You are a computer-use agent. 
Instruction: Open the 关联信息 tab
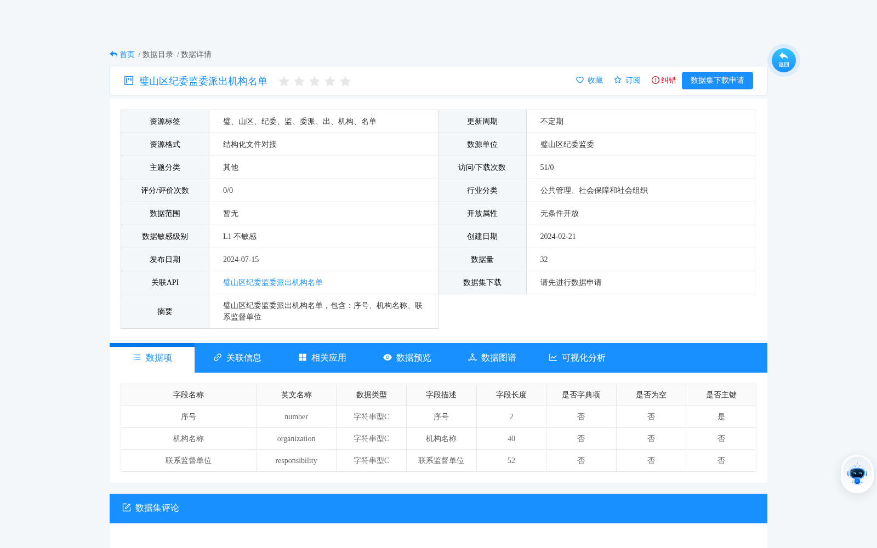coord(237,358)
